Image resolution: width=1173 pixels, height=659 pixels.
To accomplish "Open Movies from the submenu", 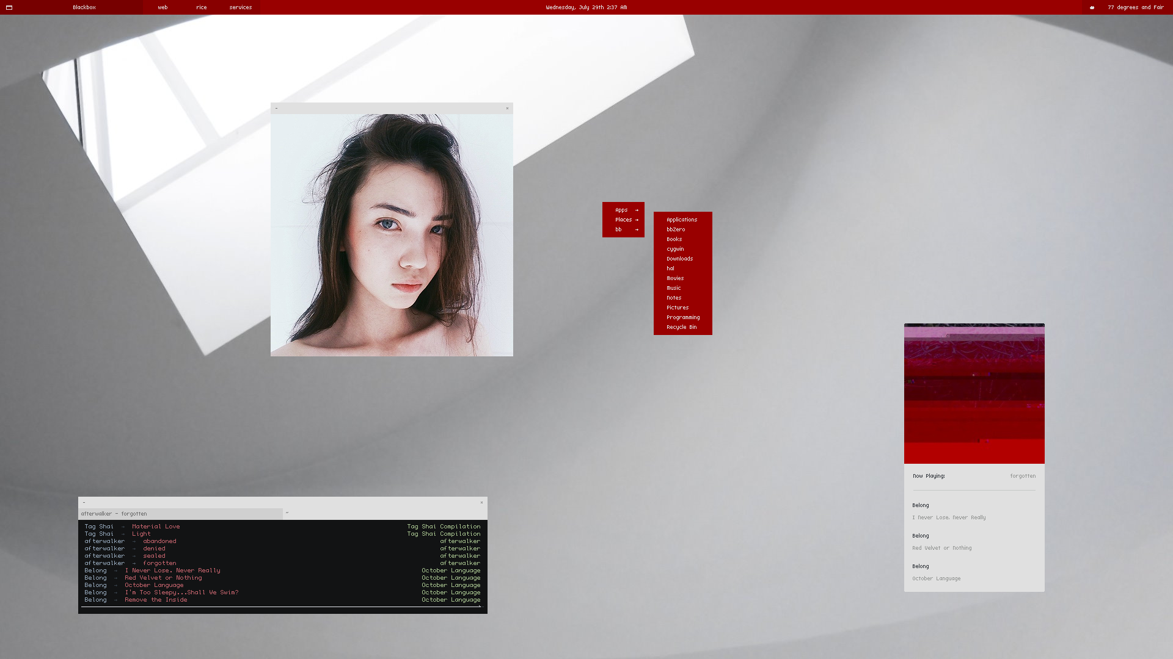I will (682, 278).
